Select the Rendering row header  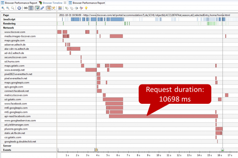(29, 24)
